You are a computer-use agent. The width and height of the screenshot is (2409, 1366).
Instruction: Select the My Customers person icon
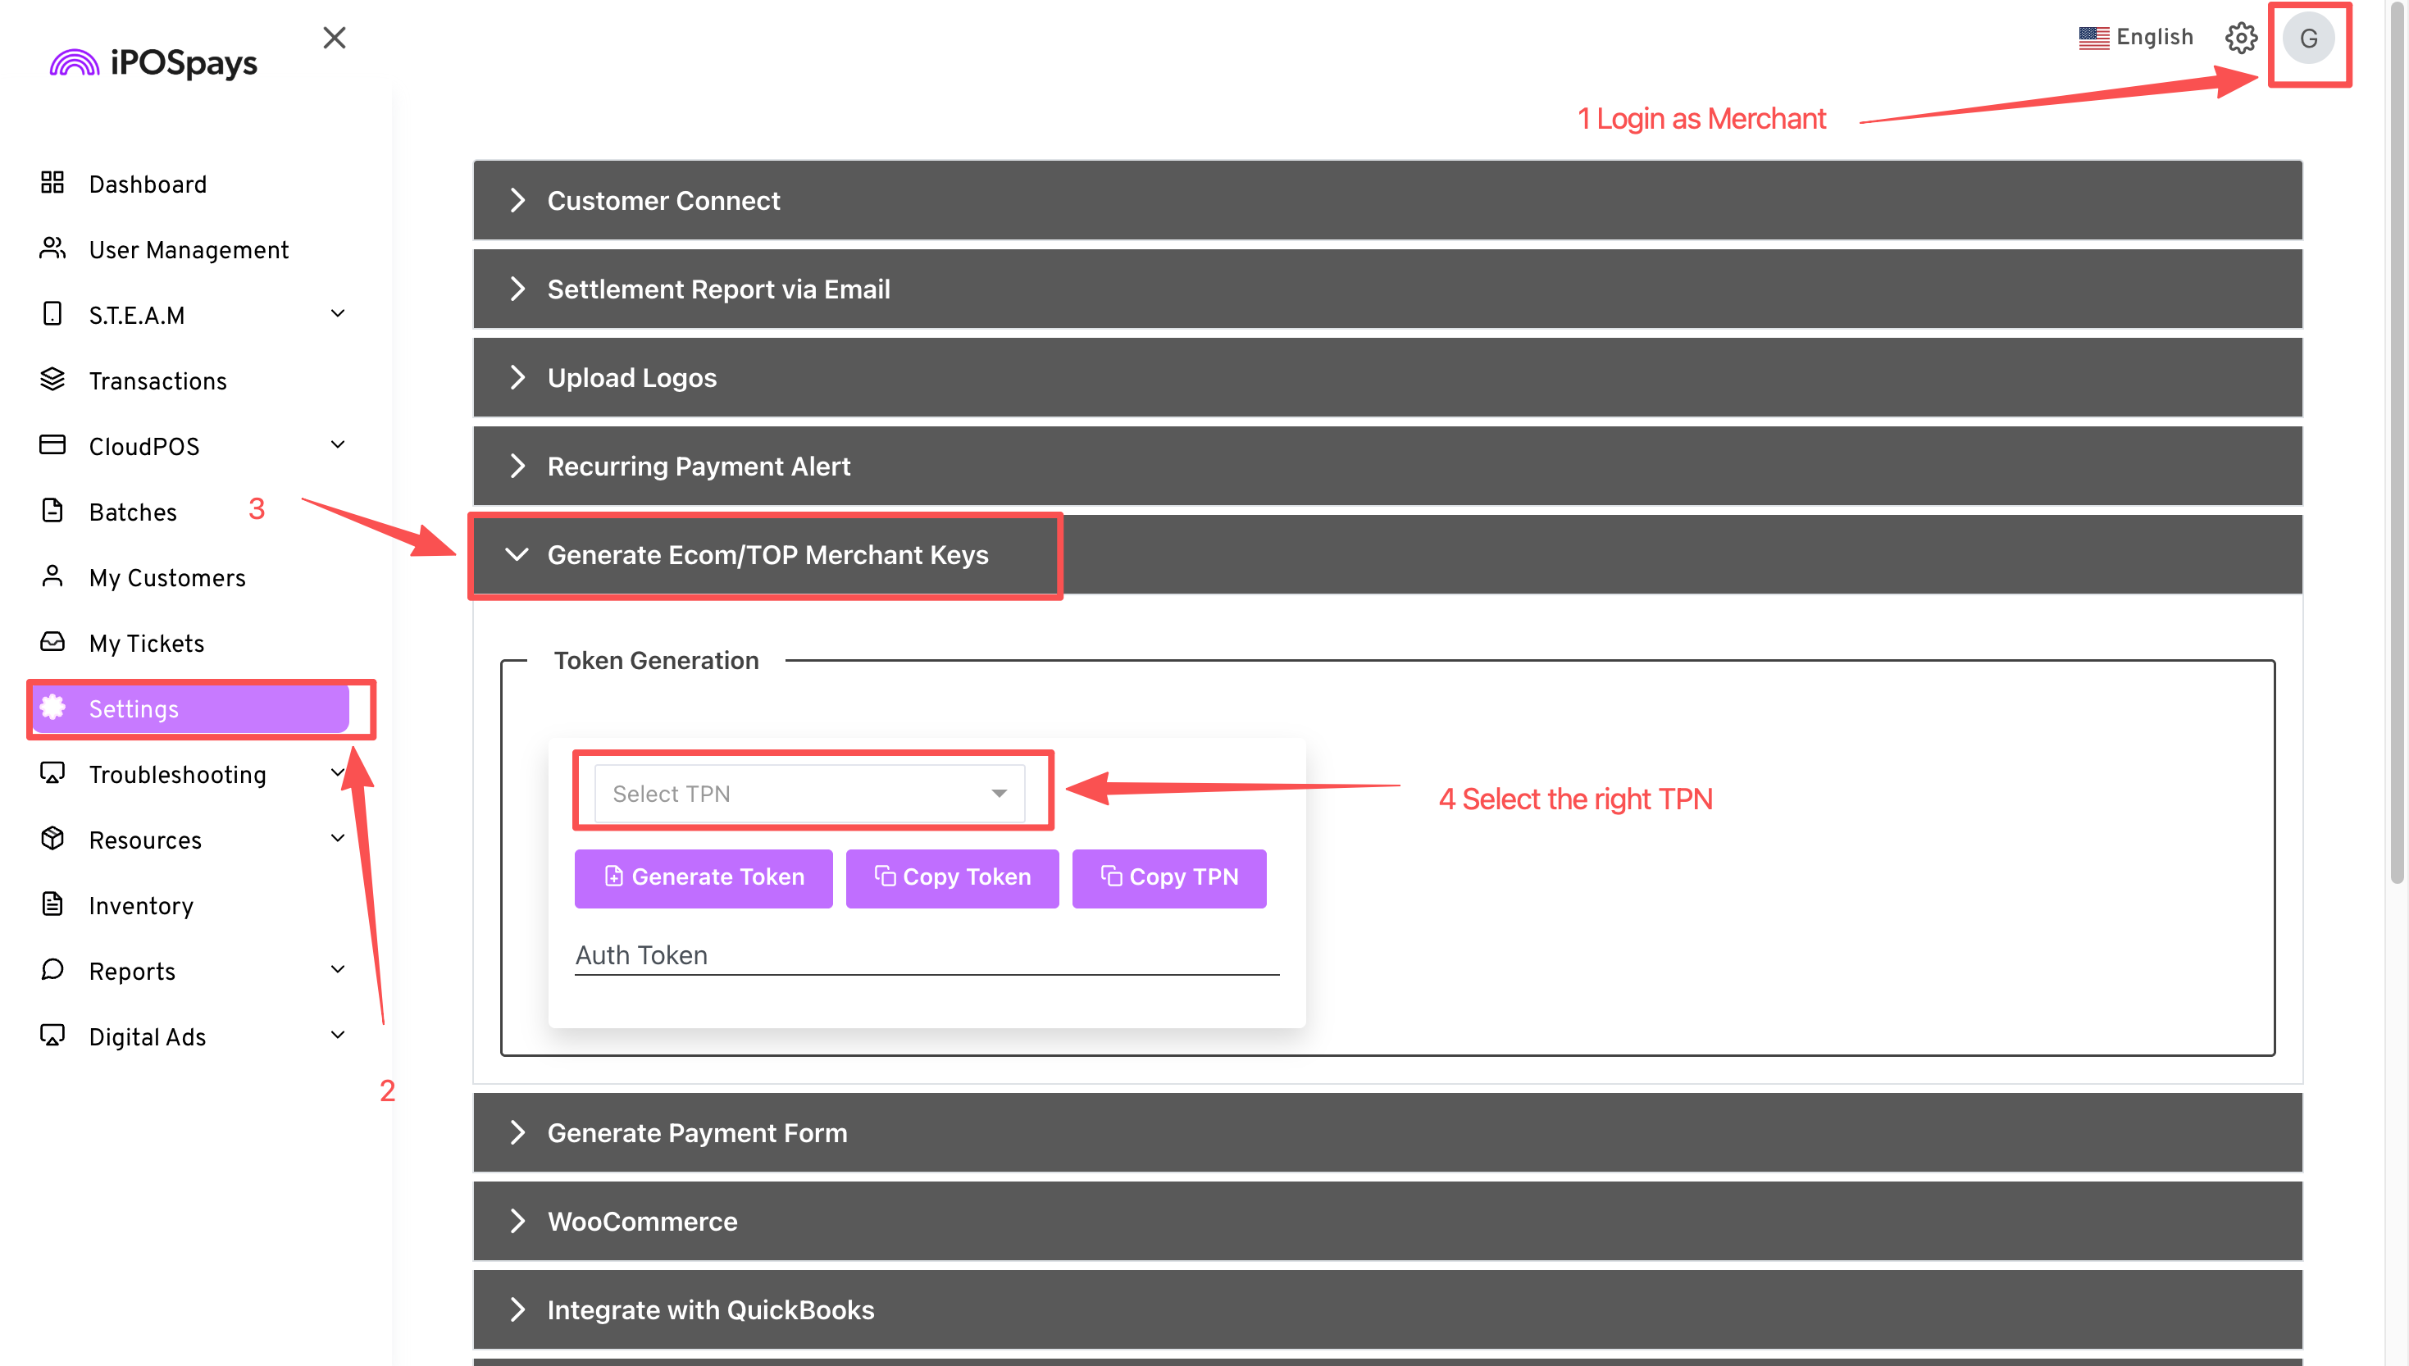tap(52, 577)
